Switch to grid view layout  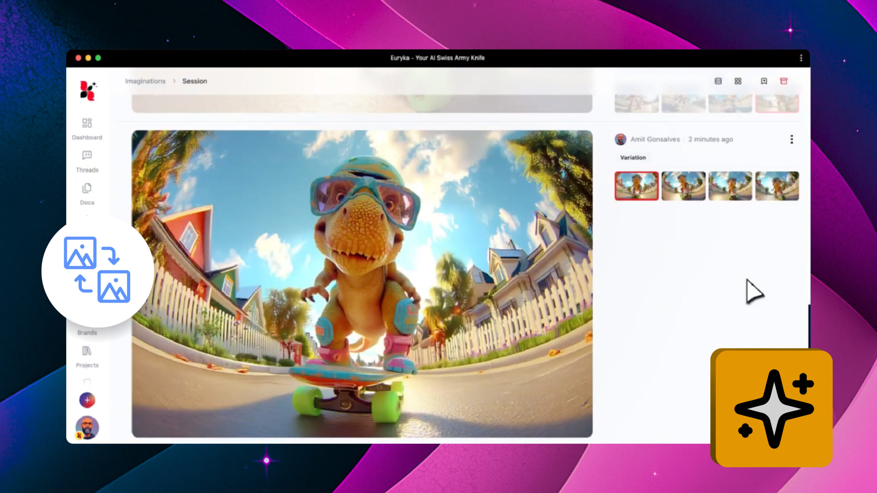pyautogui.click(x=738, y=81)
